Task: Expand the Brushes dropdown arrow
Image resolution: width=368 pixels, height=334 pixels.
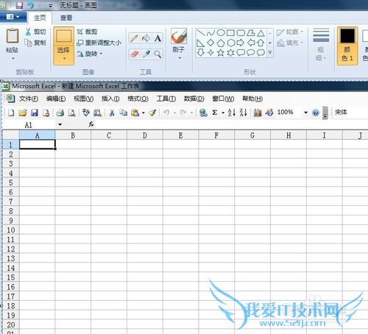Action: 180,58
